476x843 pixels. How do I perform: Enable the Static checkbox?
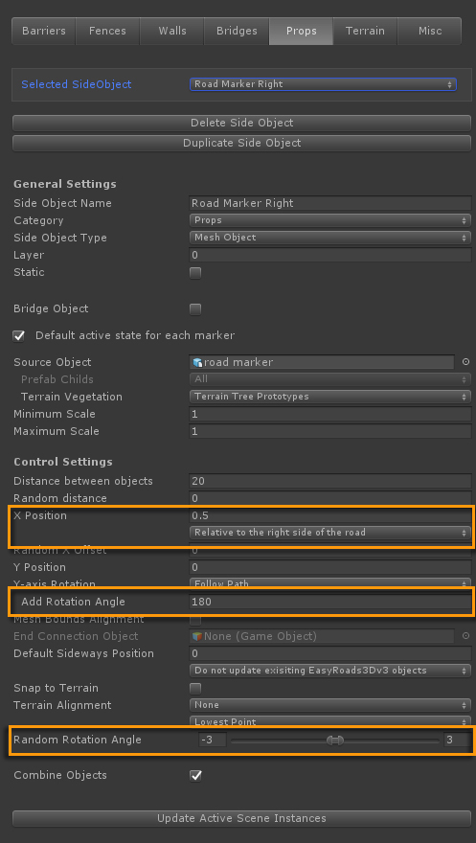pyautogui.click(x=195, y=273)
